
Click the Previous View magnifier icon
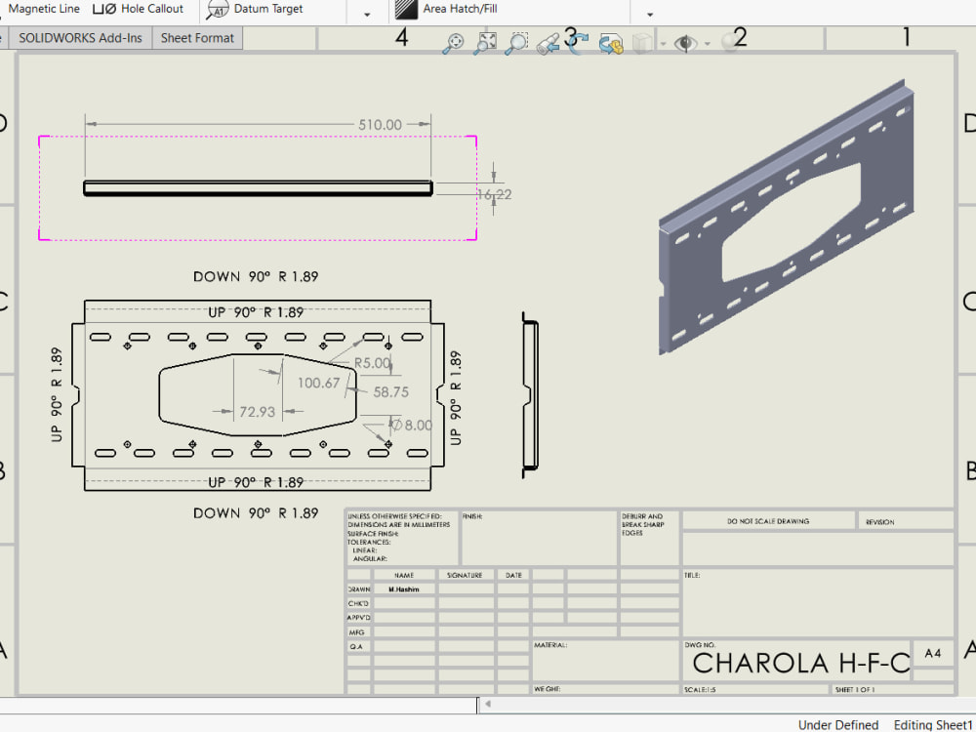point(547,44)
